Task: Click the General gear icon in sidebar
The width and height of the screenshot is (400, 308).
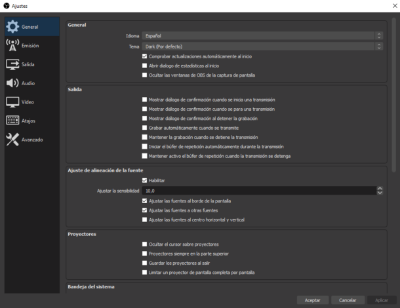Action: point(12,27)
